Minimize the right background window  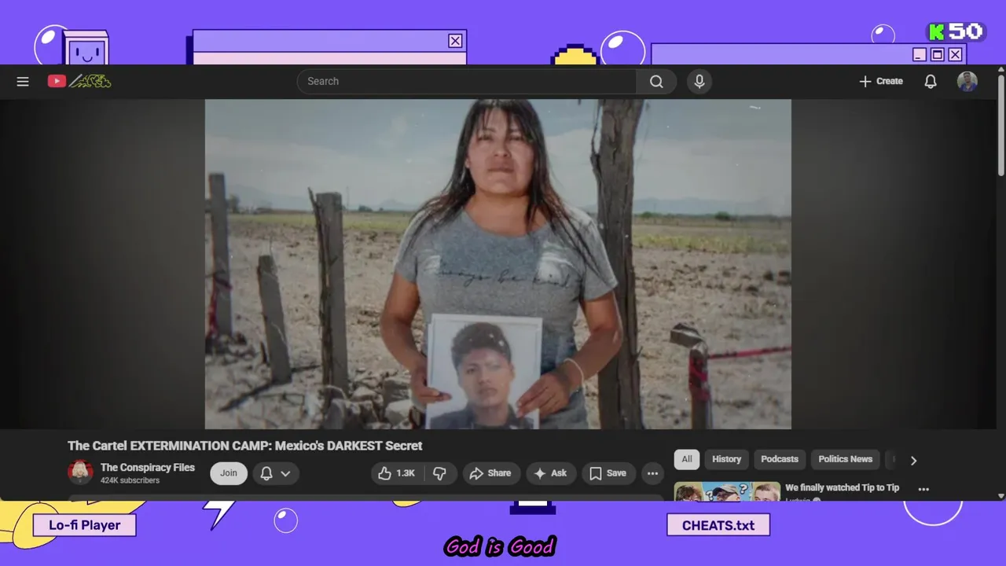[x=920, y=54]
